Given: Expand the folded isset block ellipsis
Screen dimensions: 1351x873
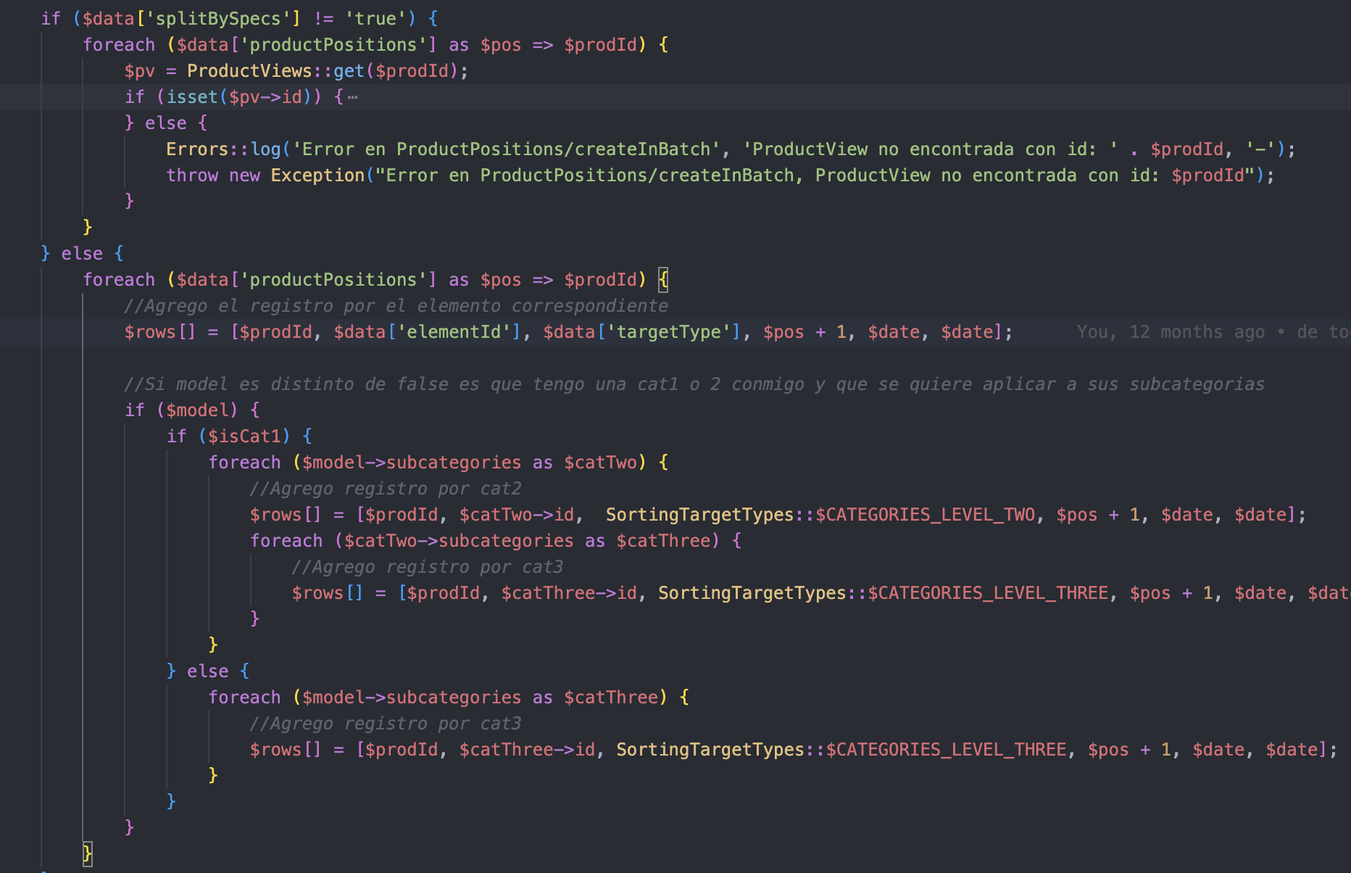Looking at the screenshot, I should click(352, 97).
